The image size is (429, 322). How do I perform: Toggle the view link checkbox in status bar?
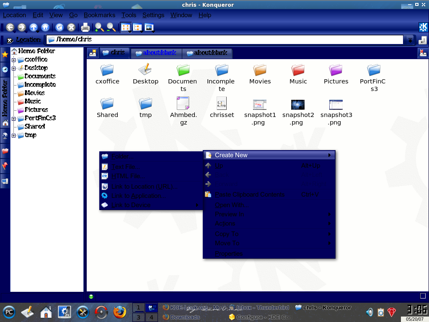click(x=423, y=296)
